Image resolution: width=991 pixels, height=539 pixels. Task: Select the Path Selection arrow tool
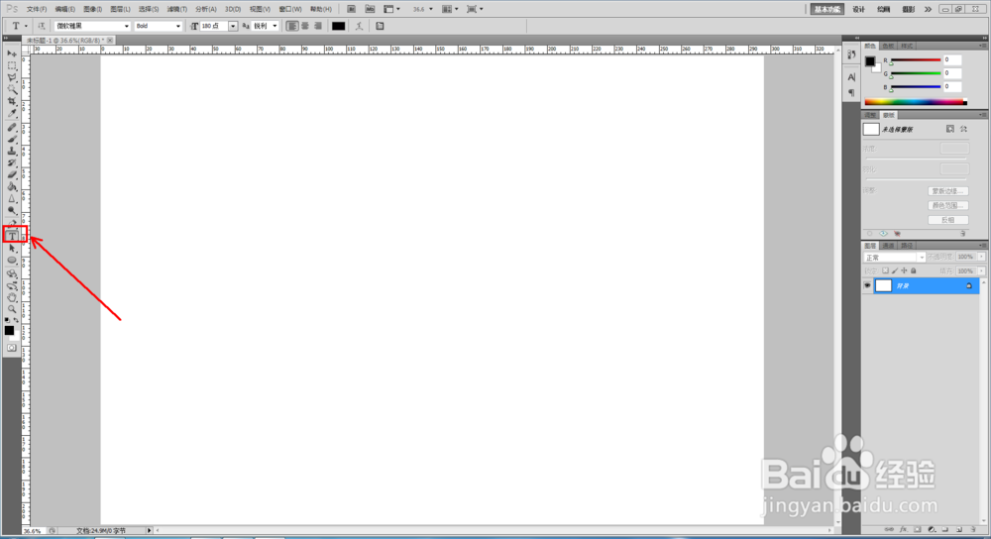[11, 249]
